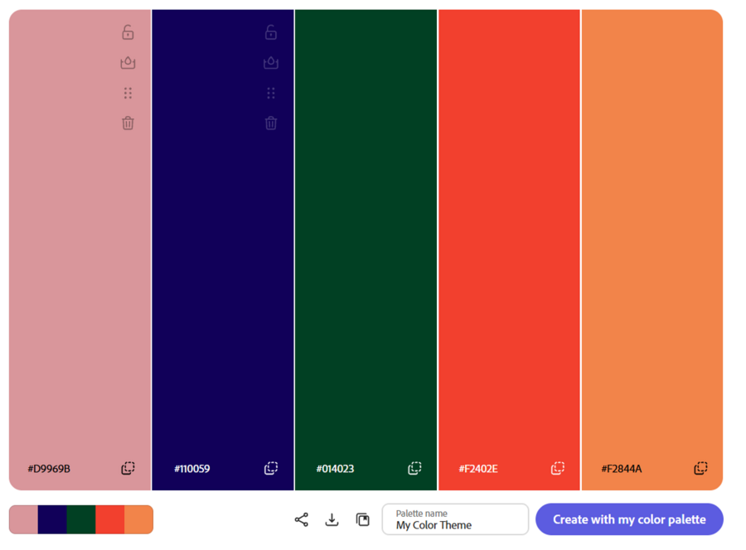Select the orange #F2844A color column
The height and width of the screenshot is (550, 746).
pyautogui.click(x=652, y=249)
